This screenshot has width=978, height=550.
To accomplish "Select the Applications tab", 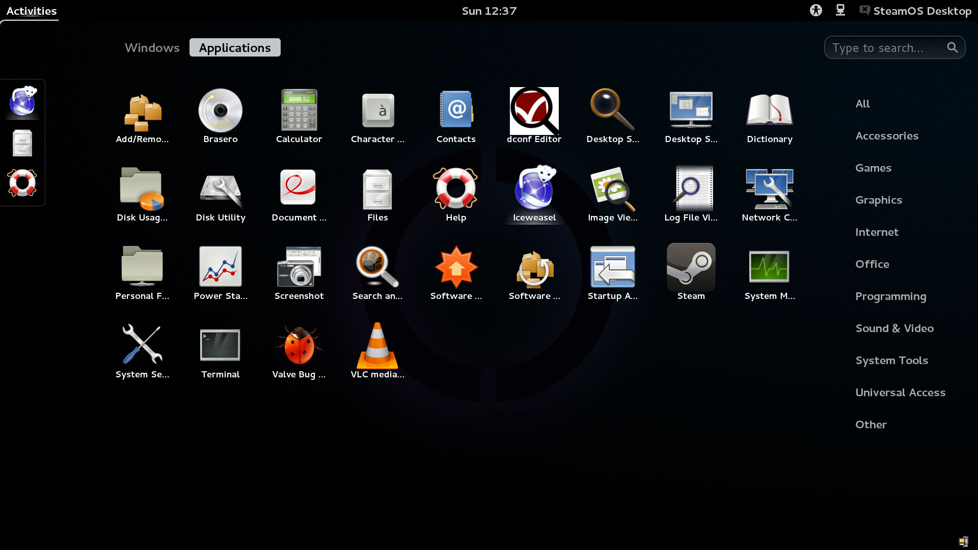I will pyautogui.click(x=235, y=48).
